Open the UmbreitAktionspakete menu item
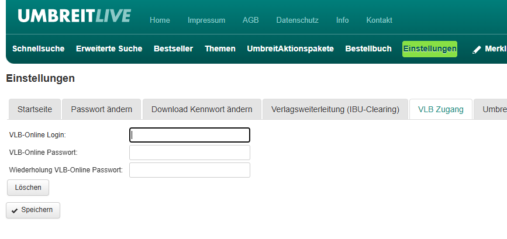This screenshot has height=239, width=507. coord(290,49)
